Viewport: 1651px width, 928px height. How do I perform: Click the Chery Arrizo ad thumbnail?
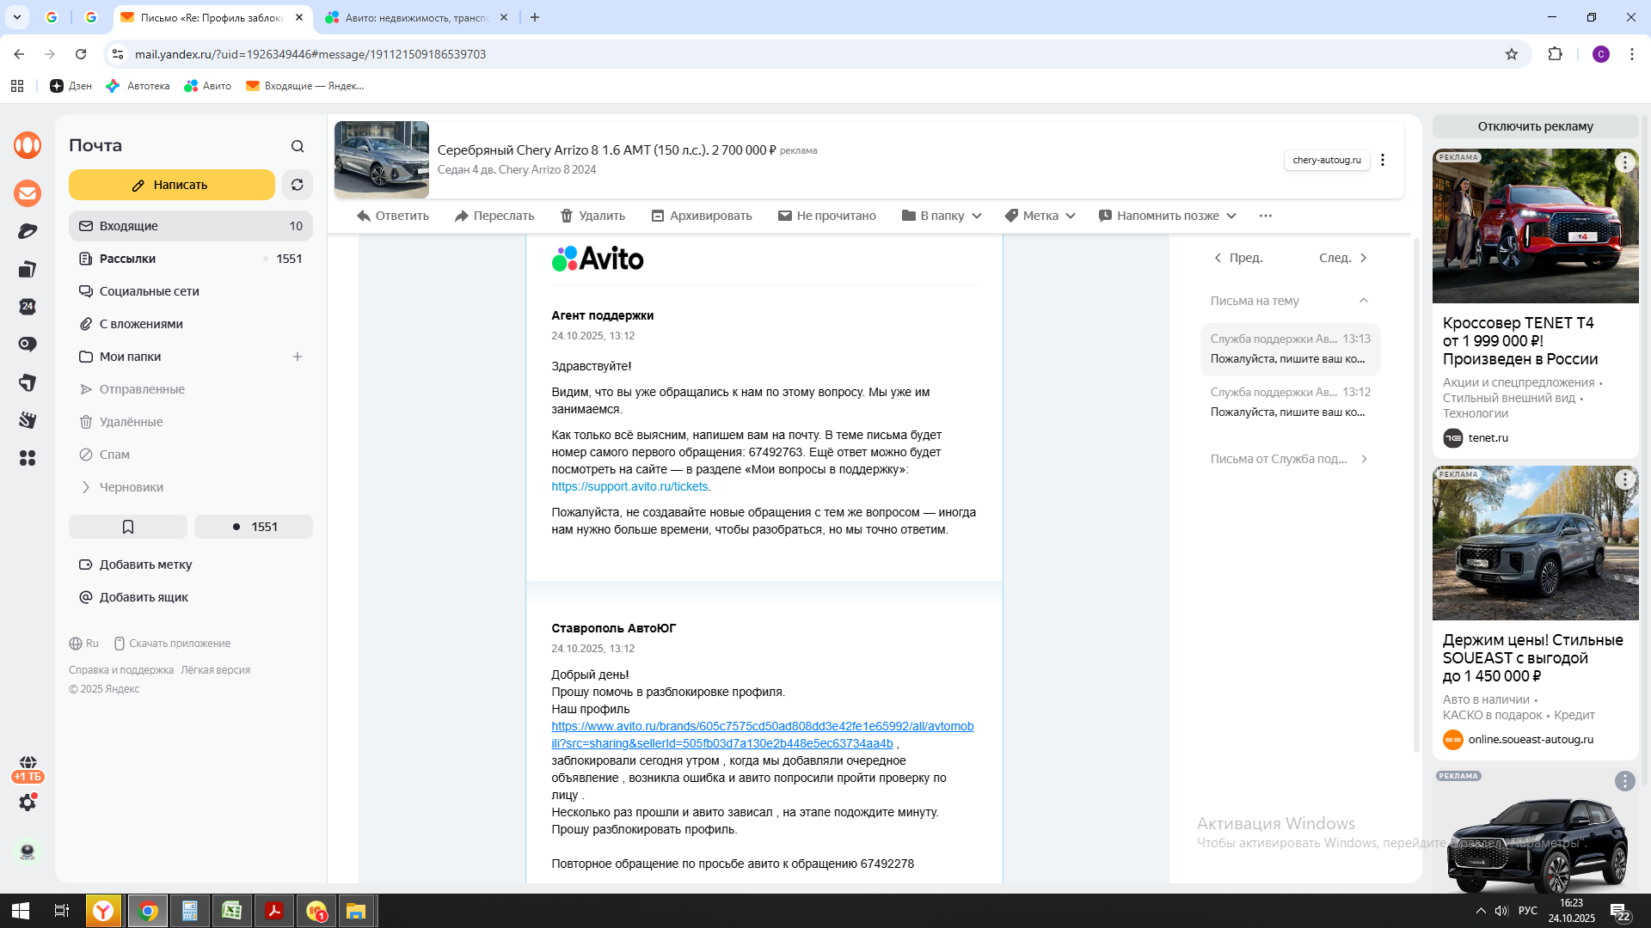[382, 160]
